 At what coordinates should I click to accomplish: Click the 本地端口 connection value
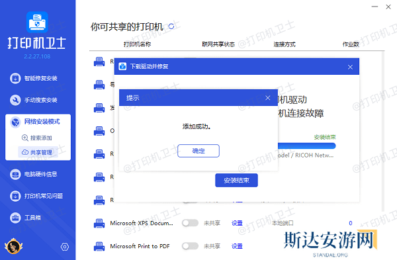(x=283, y=223)
